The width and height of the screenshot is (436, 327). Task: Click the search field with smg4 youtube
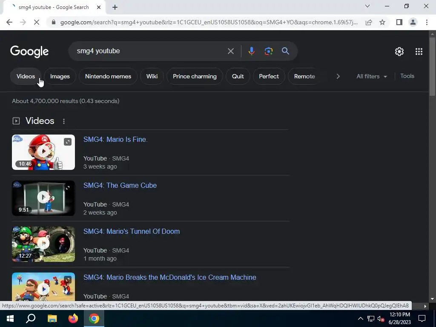tap(150, 51)
